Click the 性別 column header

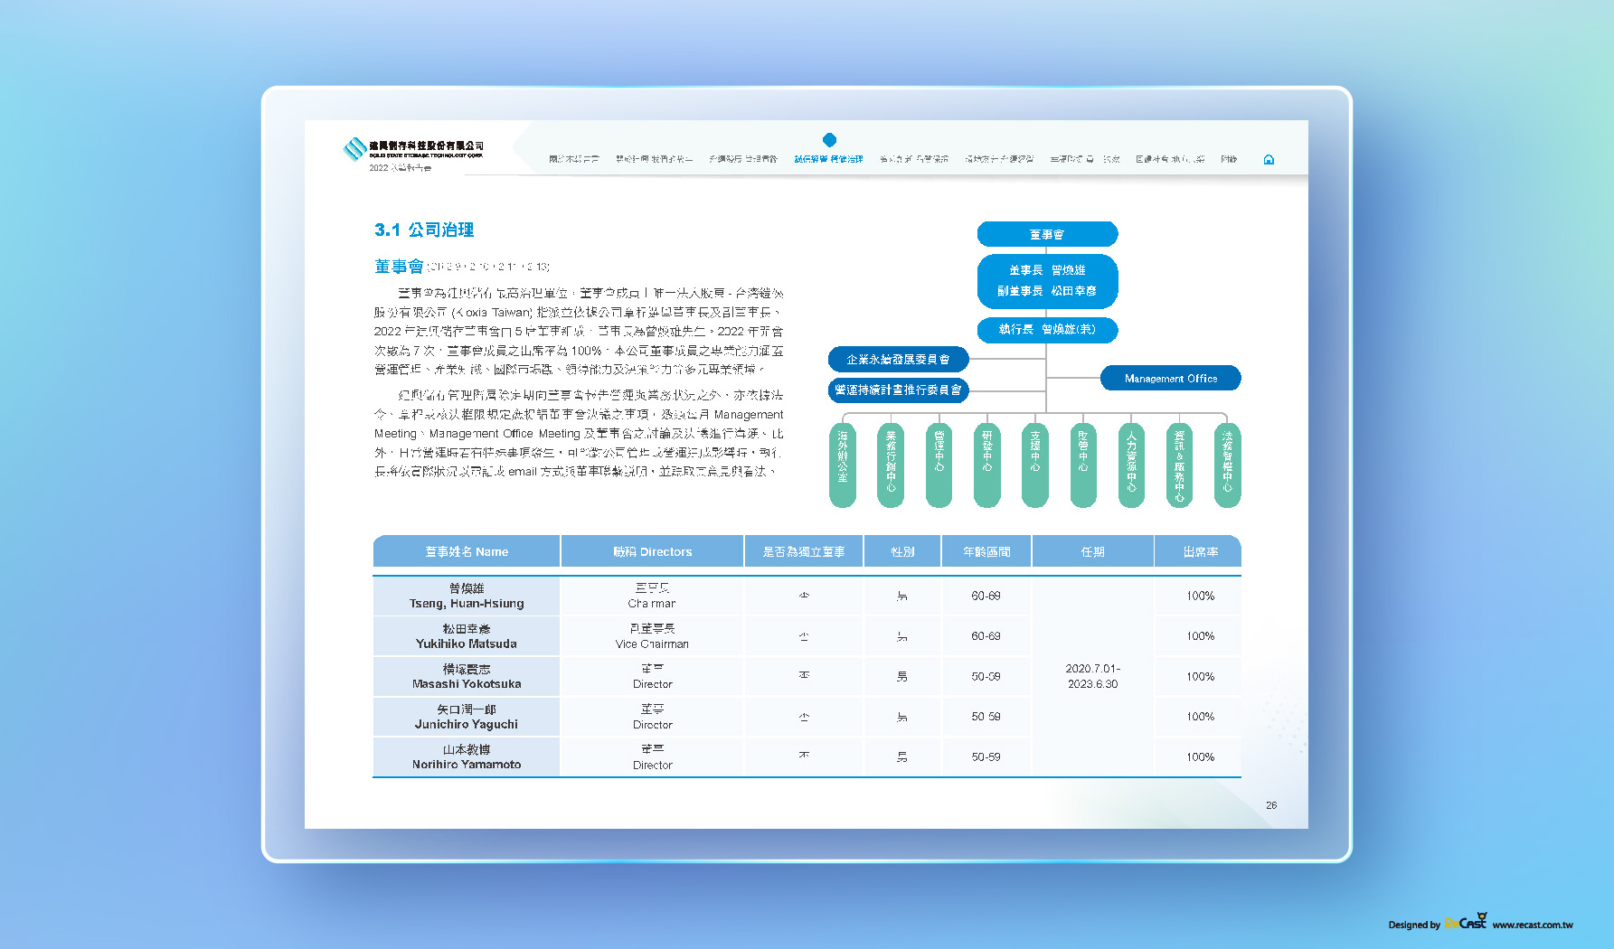902,551
